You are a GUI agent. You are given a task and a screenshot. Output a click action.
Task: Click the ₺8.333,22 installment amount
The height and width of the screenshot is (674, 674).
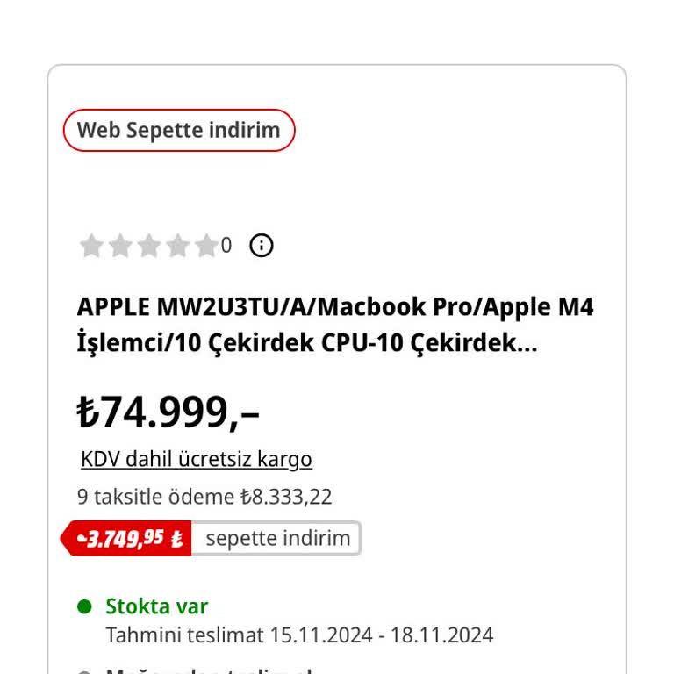[x=286, y=497]
